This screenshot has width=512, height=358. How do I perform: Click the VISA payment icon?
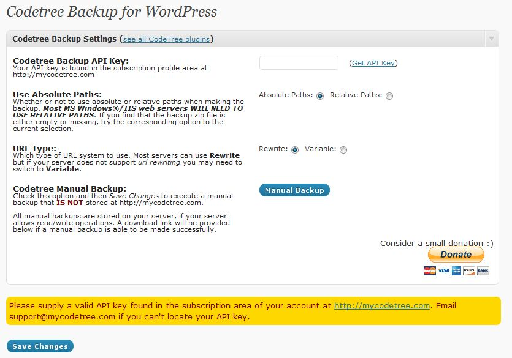444,270
